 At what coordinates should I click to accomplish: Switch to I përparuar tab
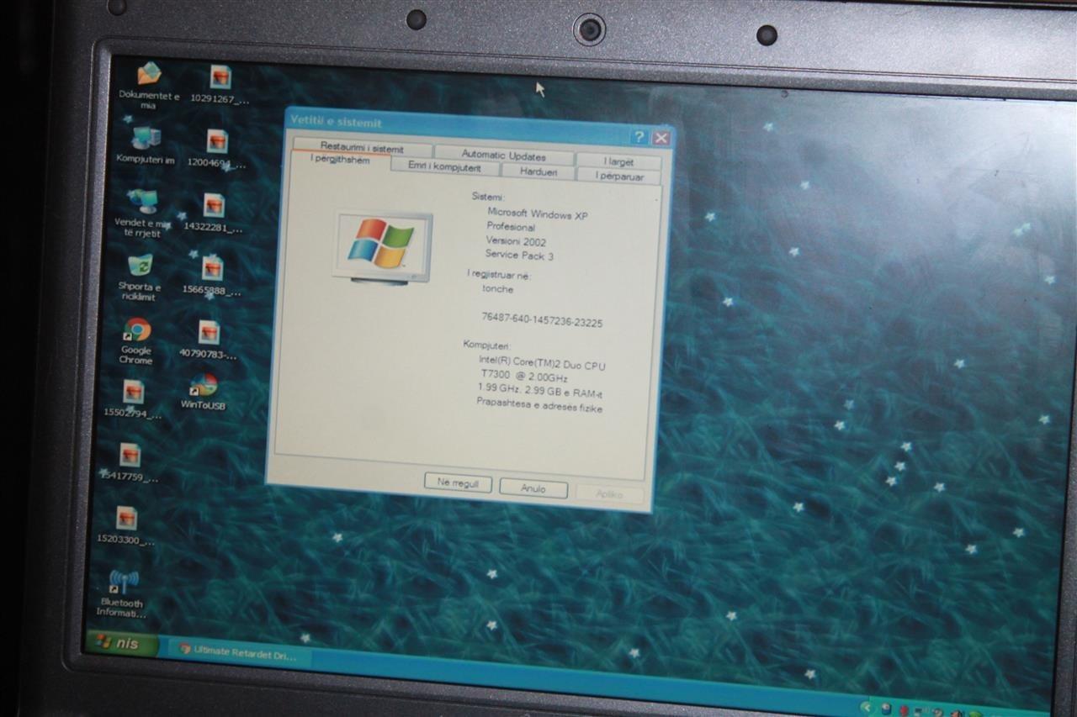coord(619,177)
